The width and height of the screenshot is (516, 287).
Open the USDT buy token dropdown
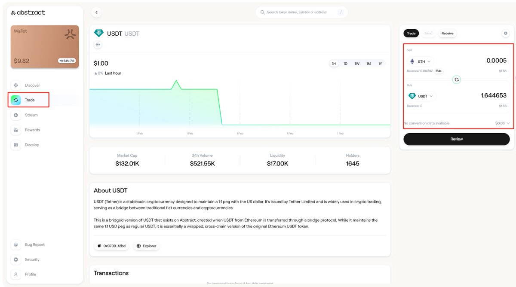(x=421, y=96)
